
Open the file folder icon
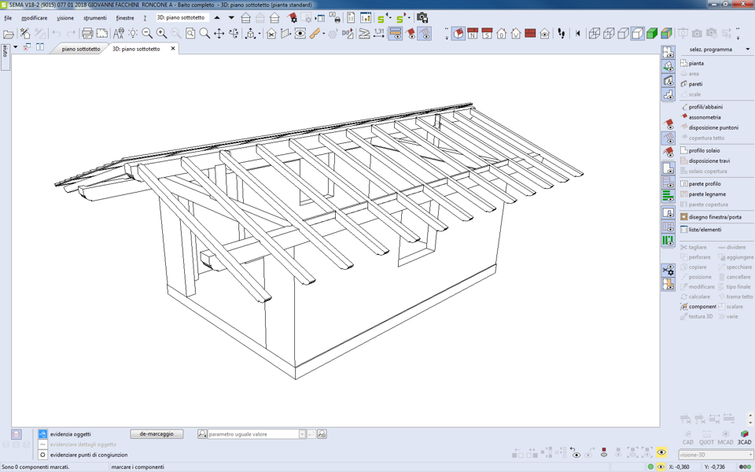pyautogui.click(x=9, y=34)
